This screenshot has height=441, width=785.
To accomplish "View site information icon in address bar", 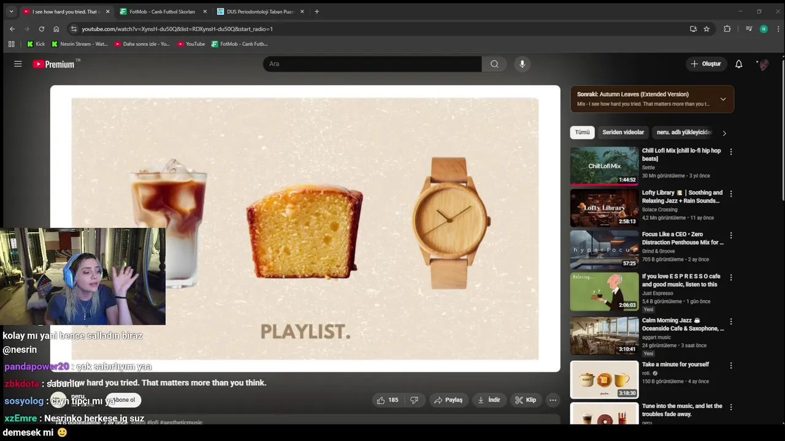I will pos(74,29).
